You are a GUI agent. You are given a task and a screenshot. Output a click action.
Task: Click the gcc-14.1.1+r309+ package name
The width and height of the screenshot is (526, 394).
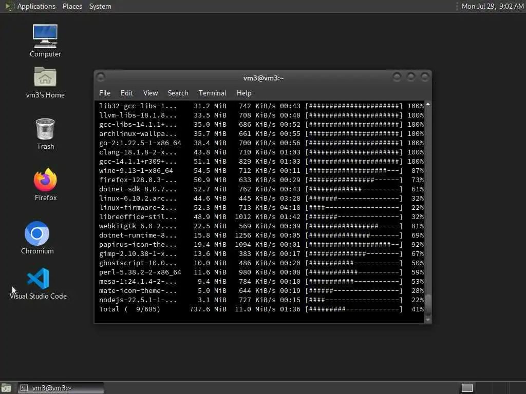click(x=138, y=162)
